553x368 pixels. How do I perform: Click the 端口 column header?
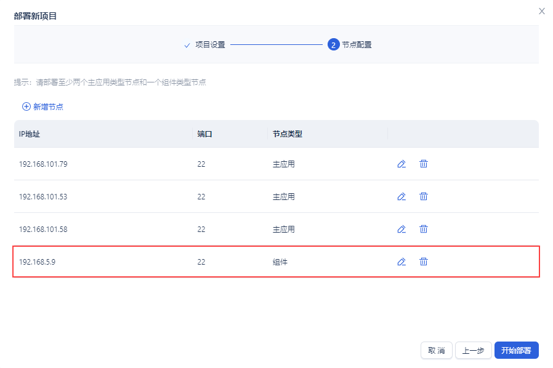[204, 134]
